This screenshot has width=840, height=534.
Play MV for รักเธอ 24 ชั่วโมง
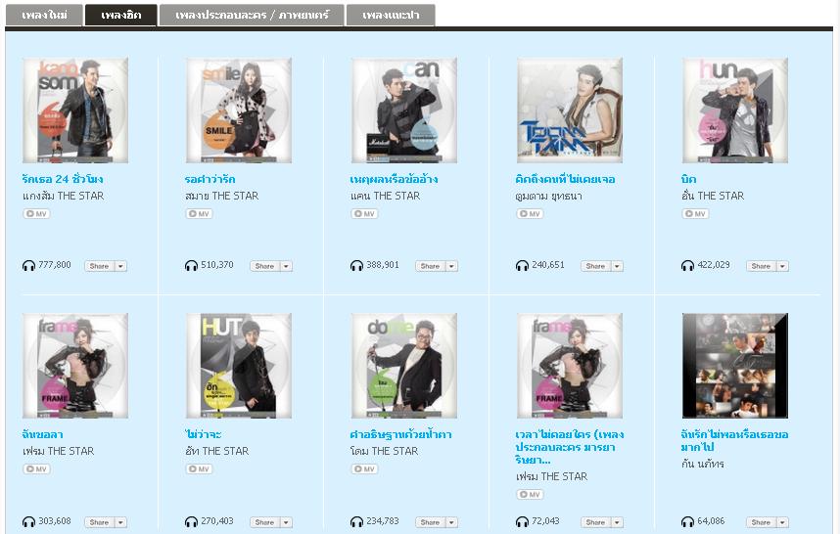point(36,214)
